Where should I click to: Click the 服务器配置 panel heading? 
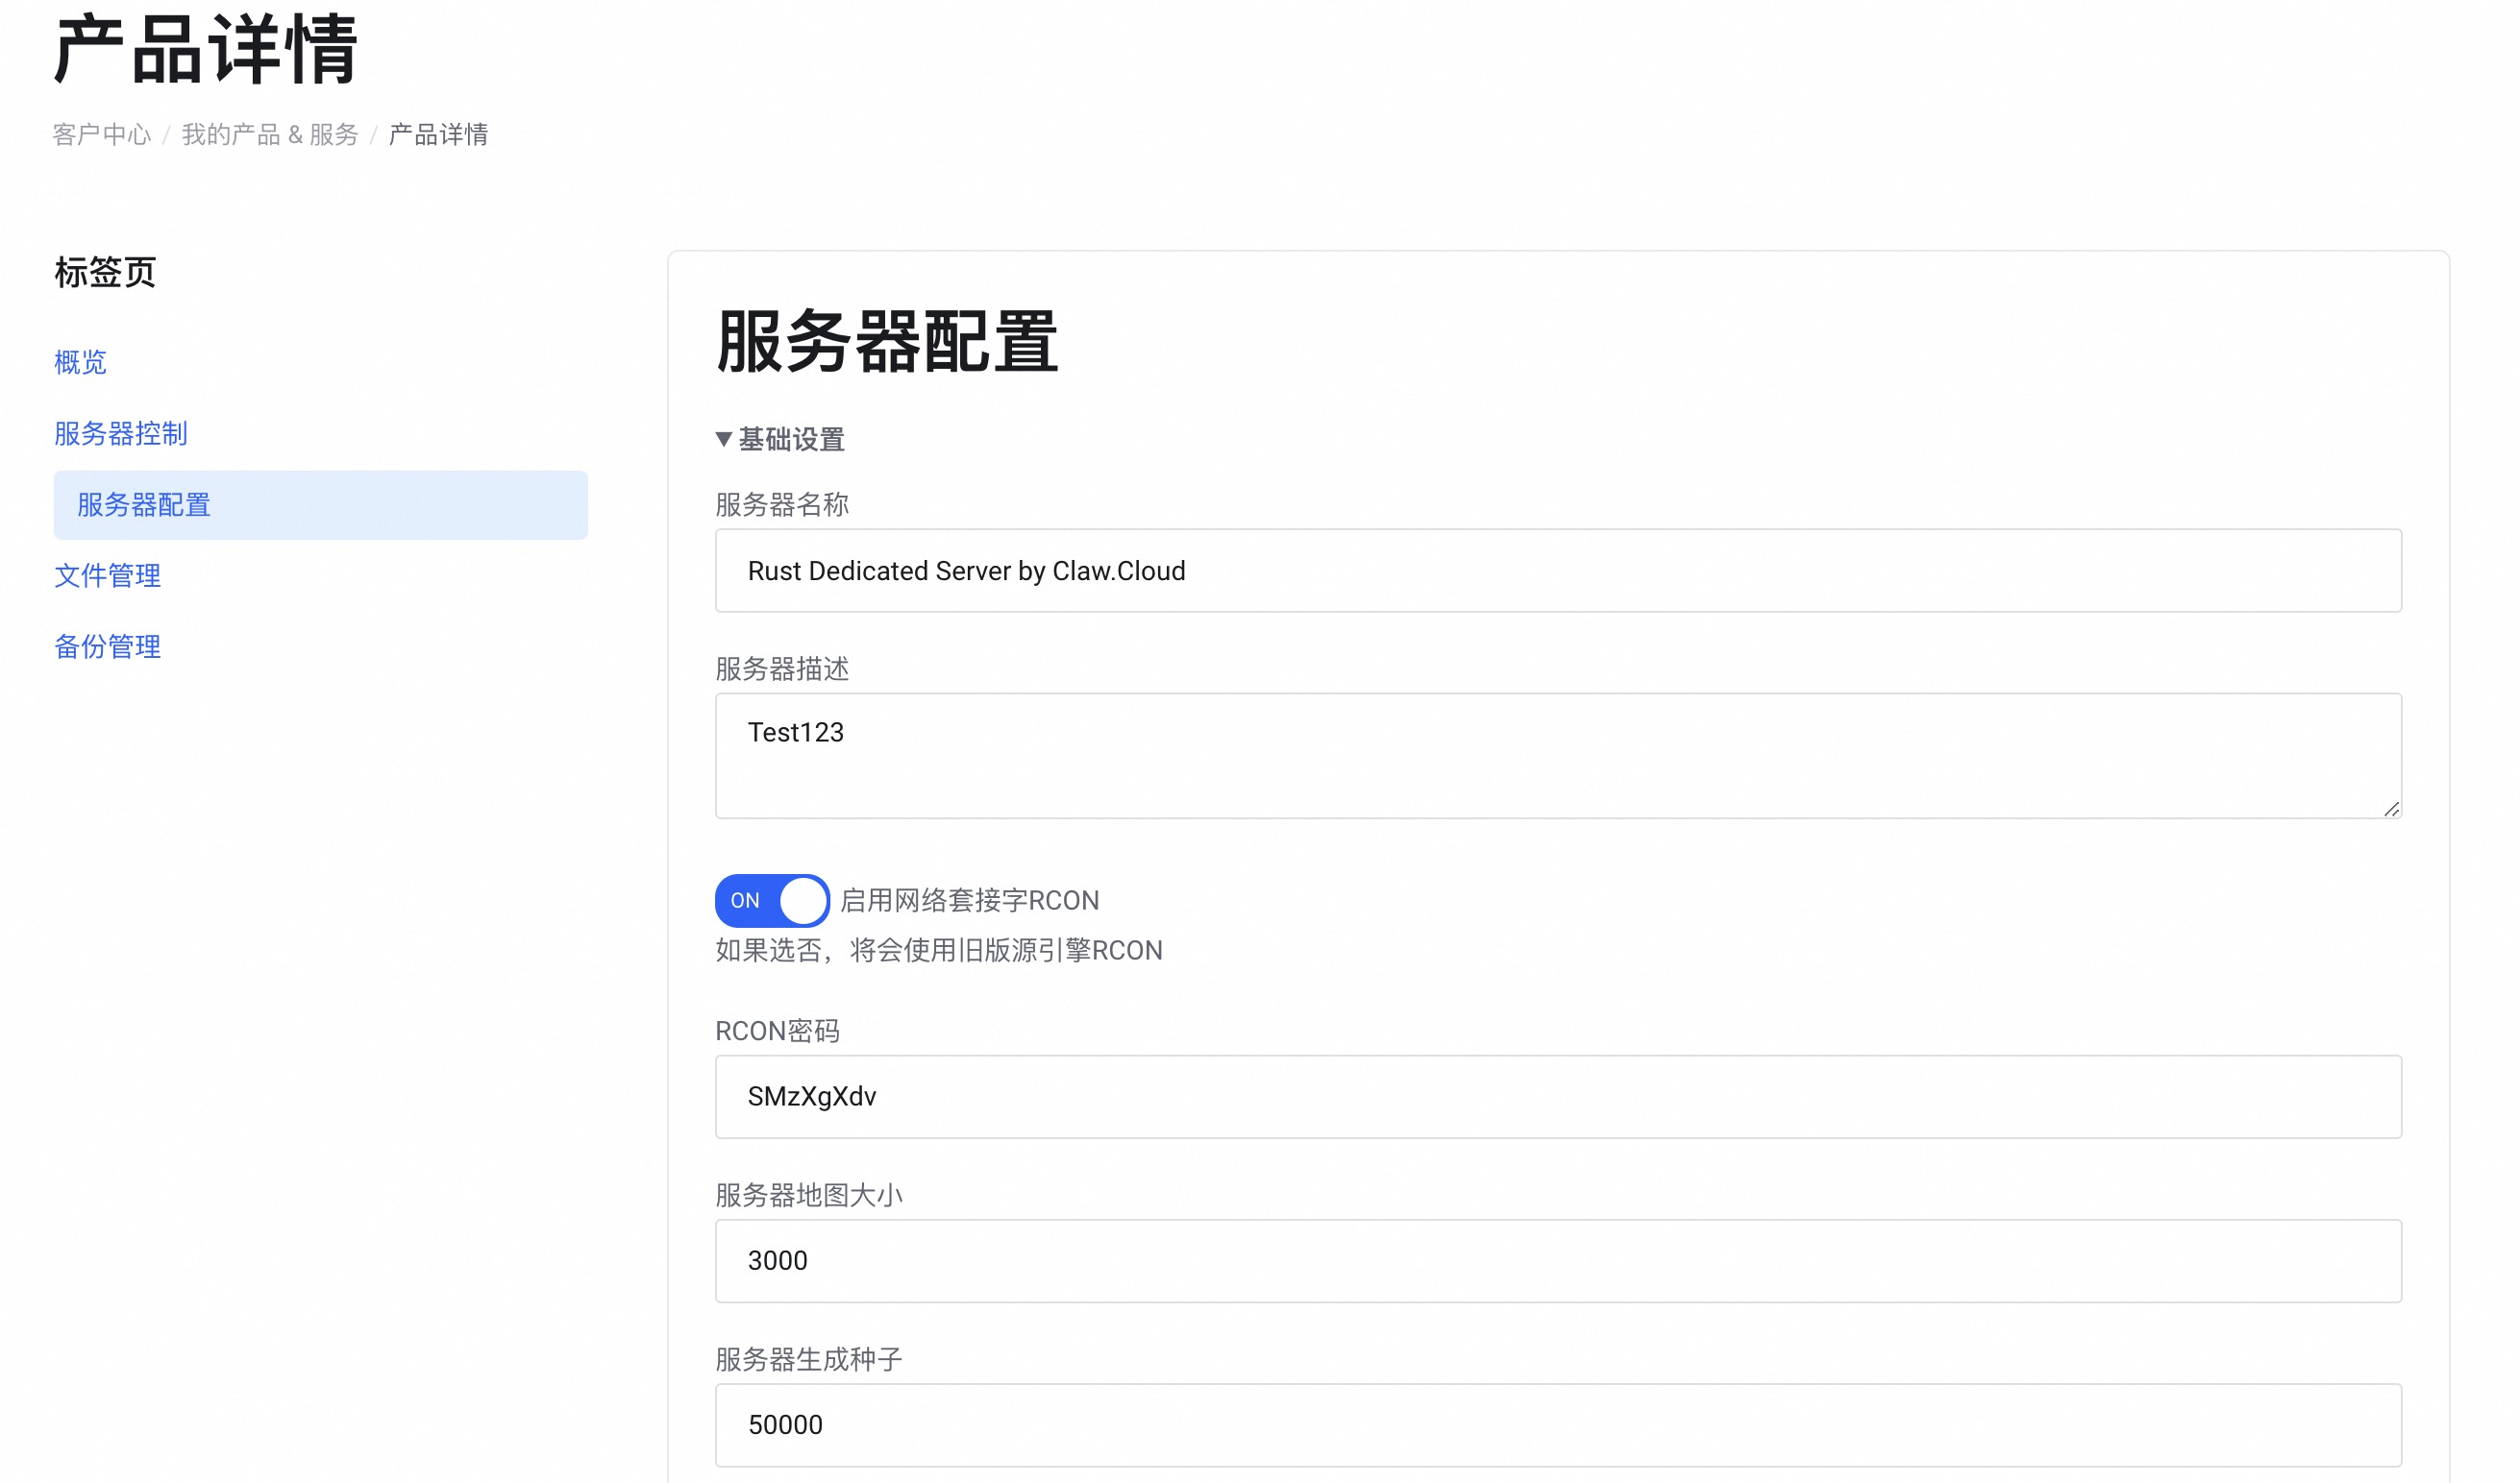[x=886, y=342]
